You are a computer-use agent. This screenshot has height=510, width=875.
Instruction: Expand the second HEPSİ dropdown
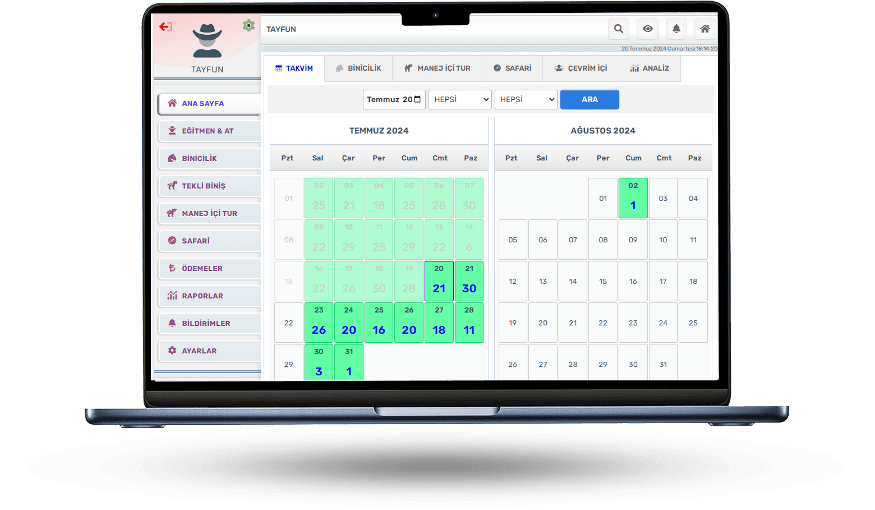[x=526, y=99]
